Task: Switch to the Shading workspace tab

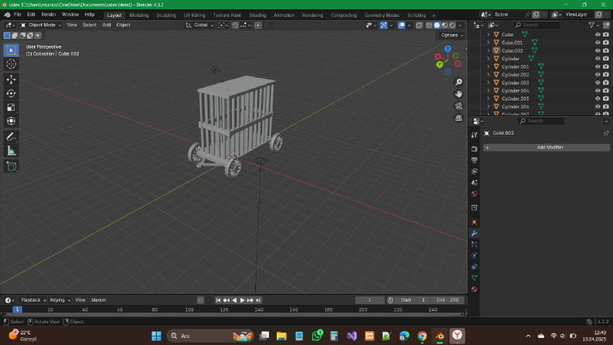Action: tap(257, 15)
